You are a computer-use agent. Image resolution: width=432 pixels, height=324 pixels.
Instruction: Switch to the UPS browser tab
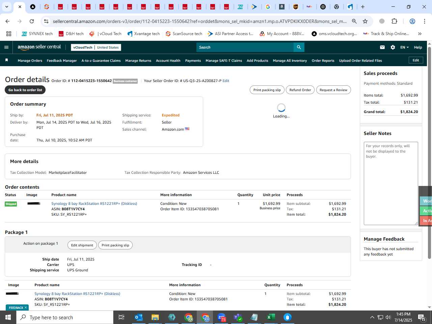[x=296, y=7]
